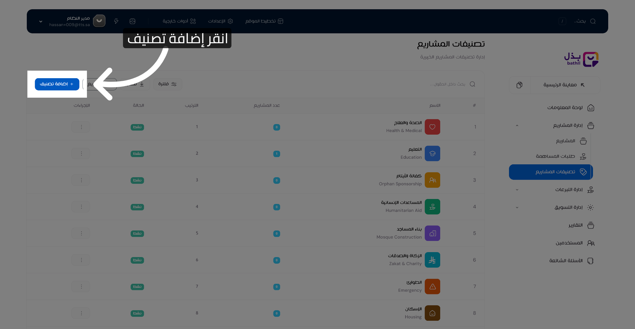The width and height of the screenshot is (635, 329).
Task: Click the lightning bolt icon in top bar
Action: tap(116, 21)
